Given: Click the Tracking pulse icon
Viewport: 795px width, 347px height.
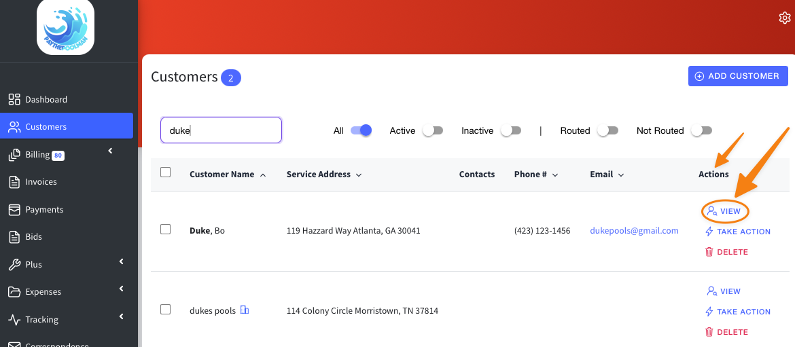Looking at the screenshot, I should coord(15,320).
